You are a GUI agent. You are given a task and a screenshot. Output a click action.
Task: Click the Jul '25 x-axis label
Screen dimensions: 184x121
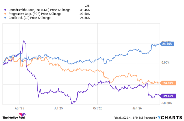point(58,108)
